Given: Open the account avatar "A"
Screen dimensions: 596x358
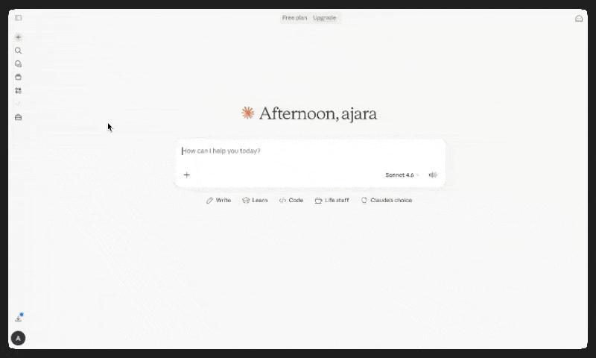Looking at the screenshot, I should (x=18, y=338).
